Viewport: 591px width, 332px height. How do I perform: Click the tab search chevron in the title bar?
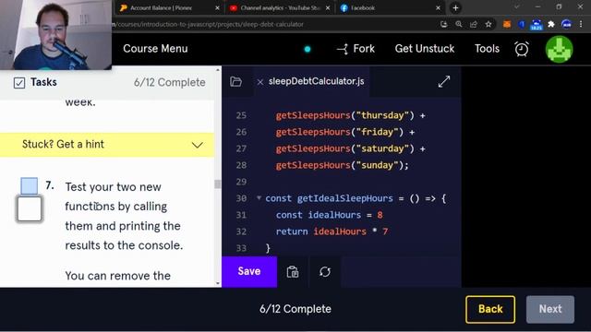point(517,6)
